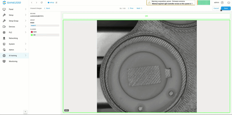Screen dimensions: 232x115
Task: Click the Monitoring screen icon
Action: (4, 61)
